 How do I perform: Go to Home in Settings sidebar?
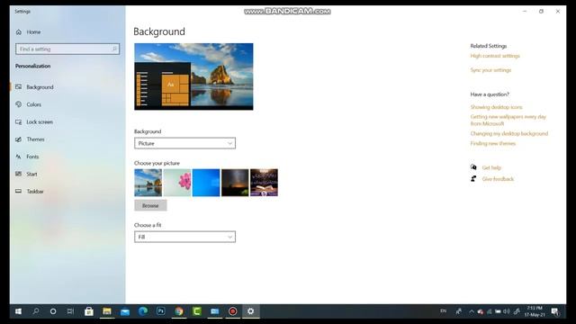33,32
